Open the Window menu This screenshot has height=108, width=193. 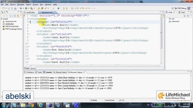click(48, 4)
